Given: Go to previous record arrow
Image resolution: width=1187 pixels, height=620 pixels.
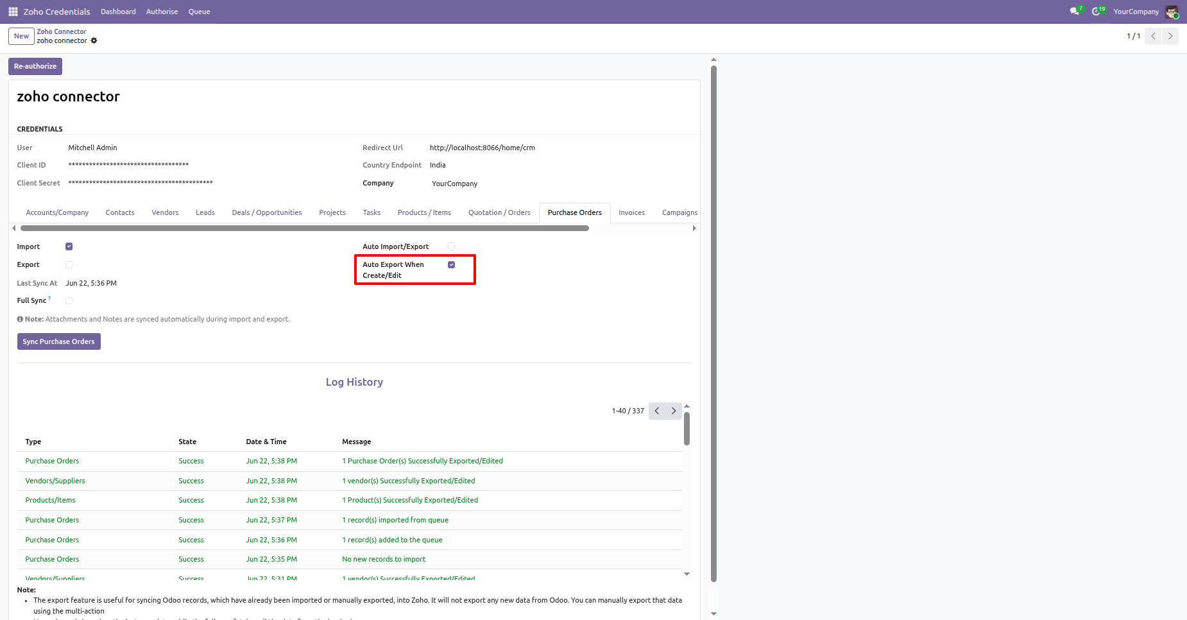Looking at the screenshot, I should [x=1153, y=36].
